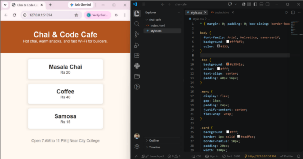
Task: Click Sign In in the status bar
Action: tap(212, 156)
